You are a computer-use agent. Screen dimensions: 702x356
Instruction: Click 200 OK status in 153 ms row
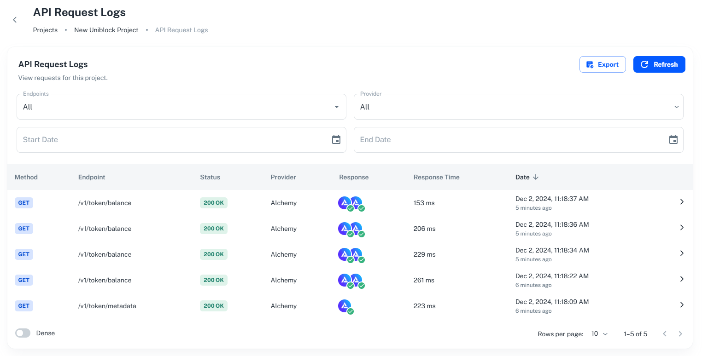point(214,203)
